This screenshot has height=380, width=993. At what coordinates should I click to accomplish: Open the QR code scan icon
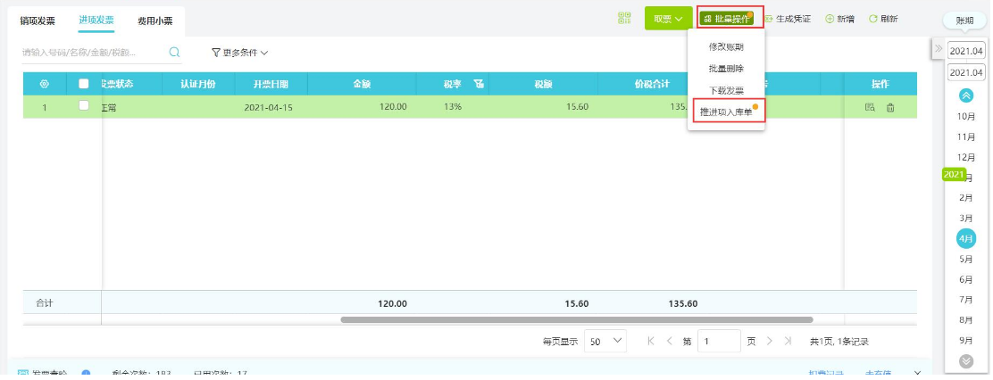click(x=624, y=19)
